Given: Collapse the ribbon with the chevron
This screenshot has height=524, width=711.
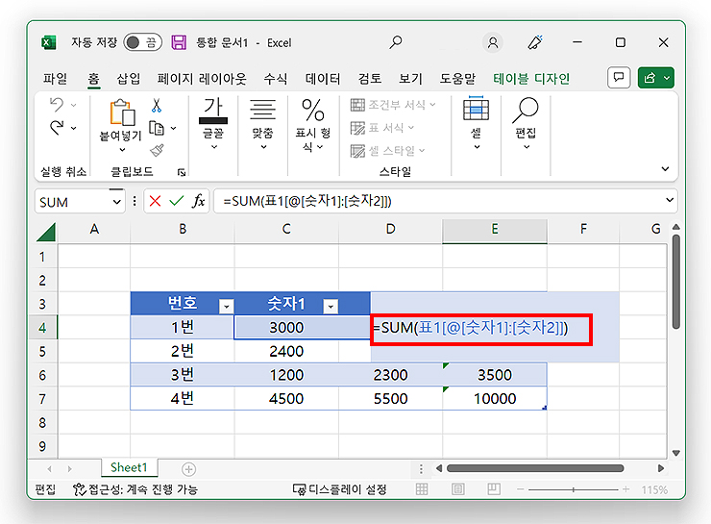Looking at the screenshot, I should tap(665, 169).
